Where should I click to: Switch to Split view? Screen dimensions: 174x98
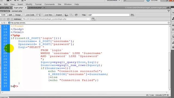point(10,15)
